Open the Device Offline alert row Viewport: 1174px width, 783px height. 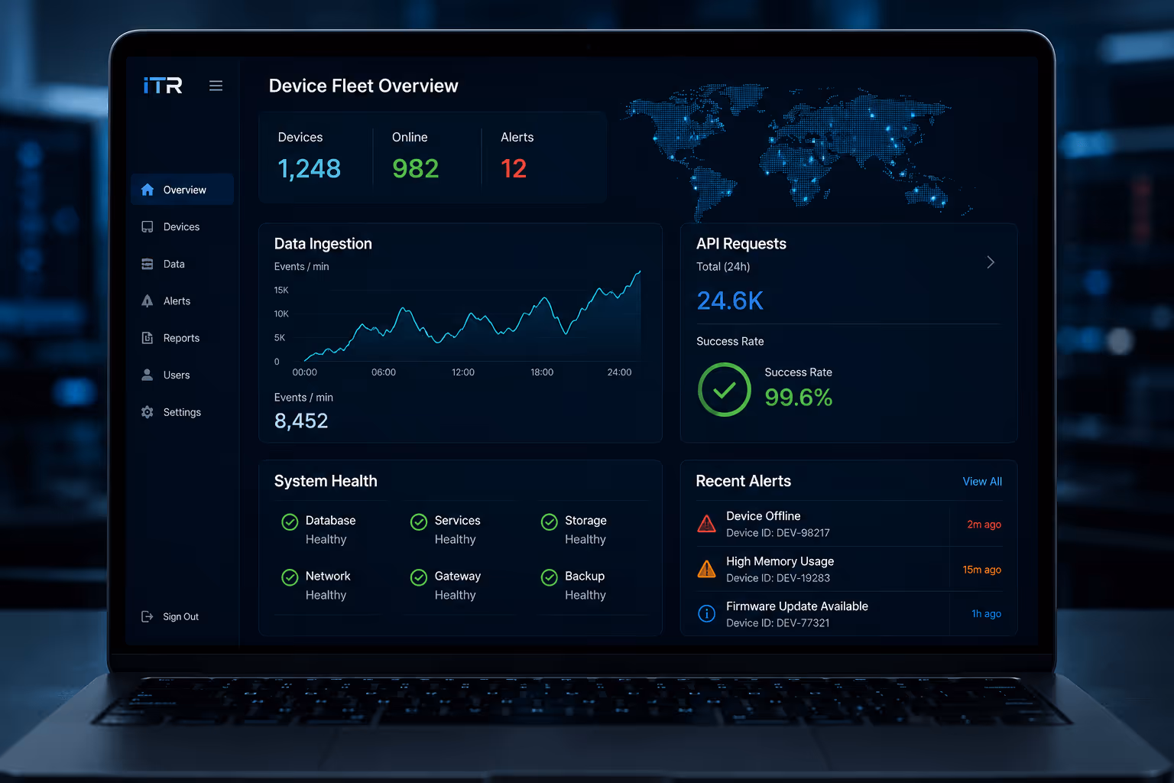848,524
